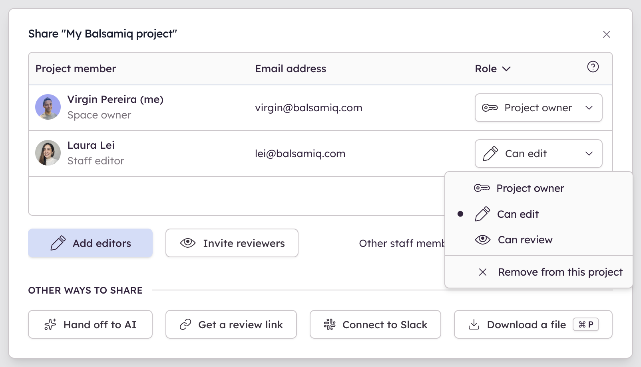
Task: Collapse Laura Lei's Can edit role dropdown
Action: click(x=538, y=154)
